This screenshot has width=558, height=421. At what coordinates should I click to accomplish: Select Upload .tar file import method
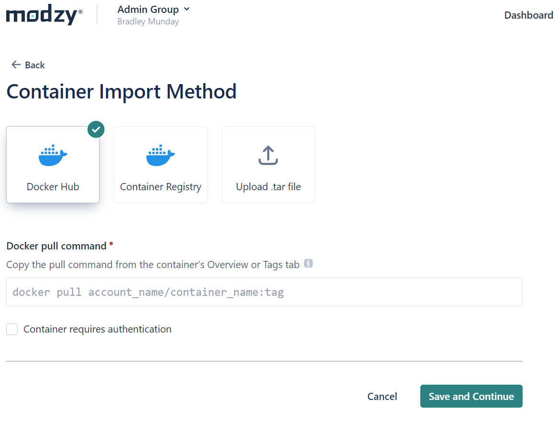tap(268, 165)
